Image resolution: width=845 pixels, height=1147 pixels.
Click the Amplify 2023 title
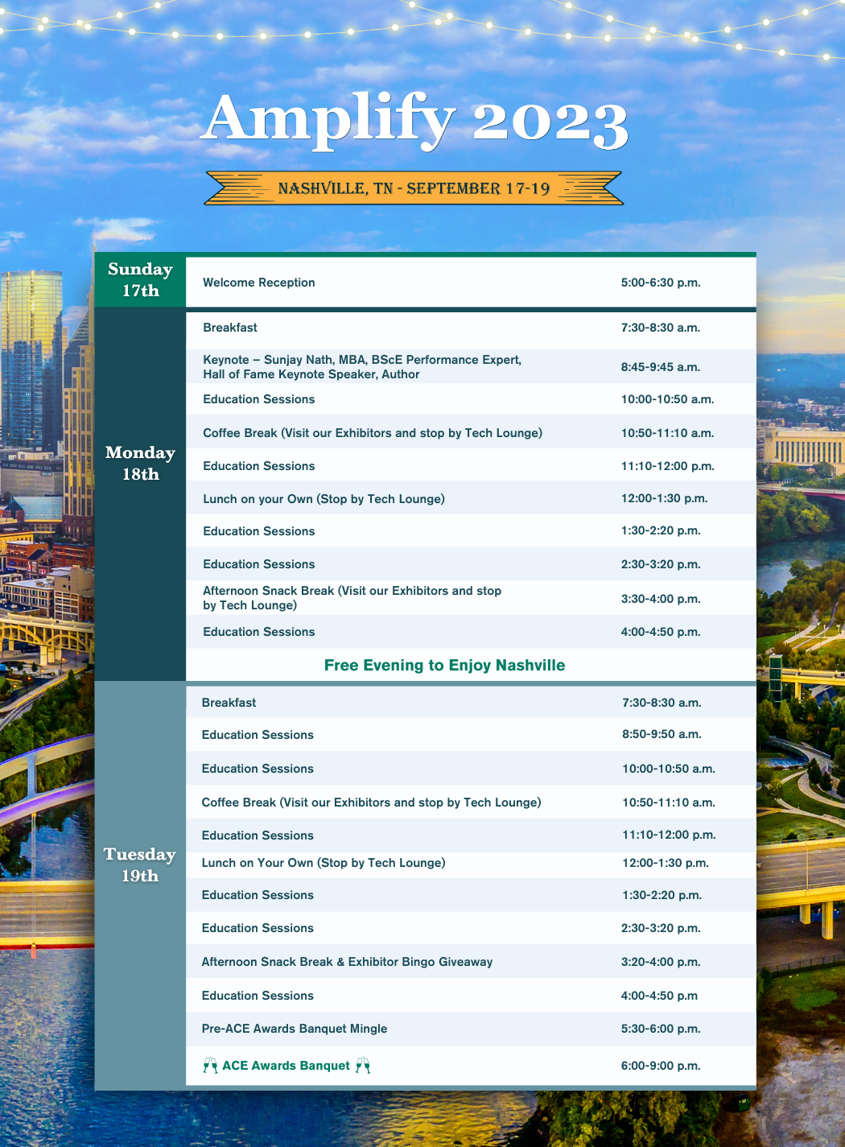pos(414,121)
